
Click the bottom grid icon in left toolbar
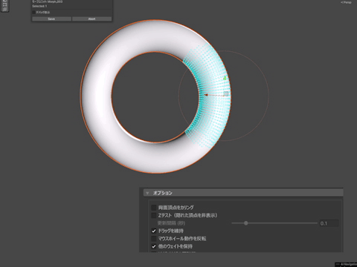coord(4,10)
